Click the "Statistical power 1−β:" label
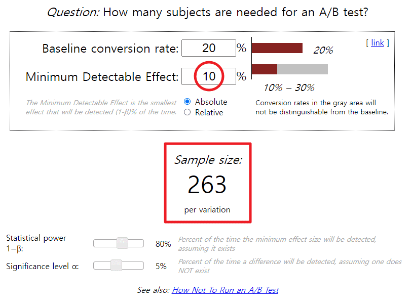 coord(36,243)
